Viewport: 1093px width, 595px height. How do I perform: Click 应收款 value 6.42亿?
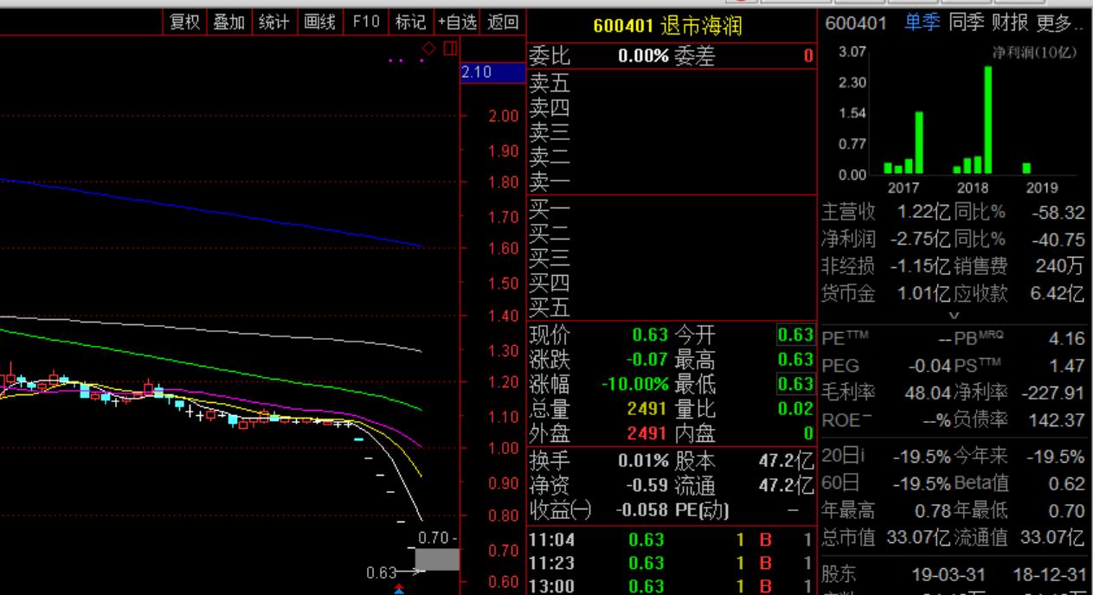click(x=1057, y=293)
